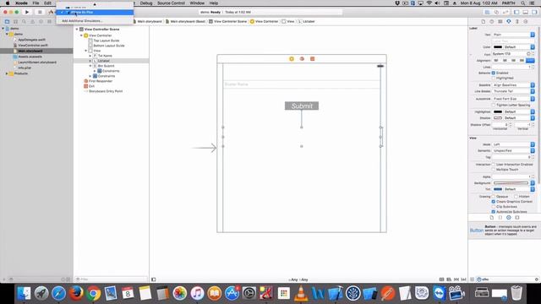Toggle the Behavior Enabled checkbox
The height and width of the screenshot is (304, 541).
click(x=494, y=73)
